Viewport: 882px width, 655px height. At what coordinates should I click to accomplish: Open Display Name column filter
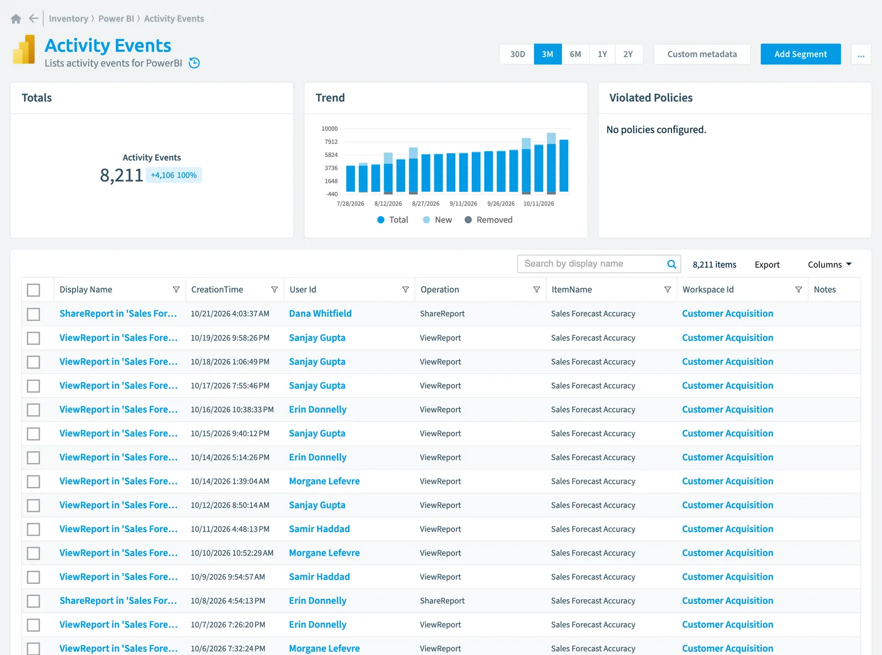[176, 290]
